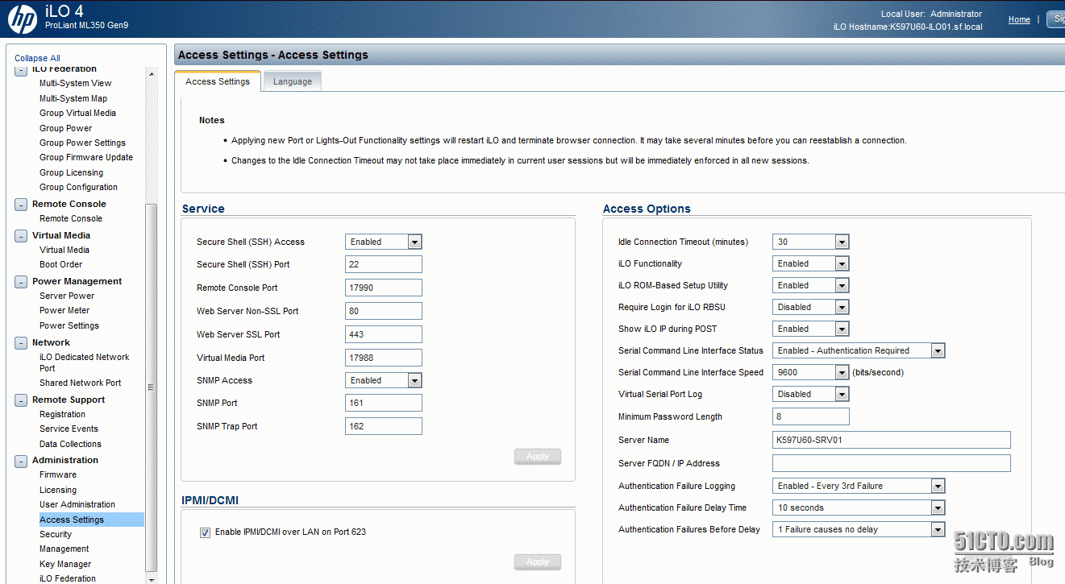1065x584 pixels.
Task: Click the Server FQDN / IP Address field
Action: click(x=892, y=463)
